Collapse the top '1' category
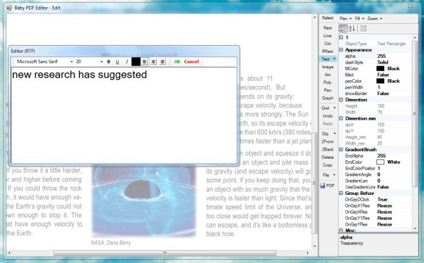Screen dimensions: 424x263 coord(341,37)
